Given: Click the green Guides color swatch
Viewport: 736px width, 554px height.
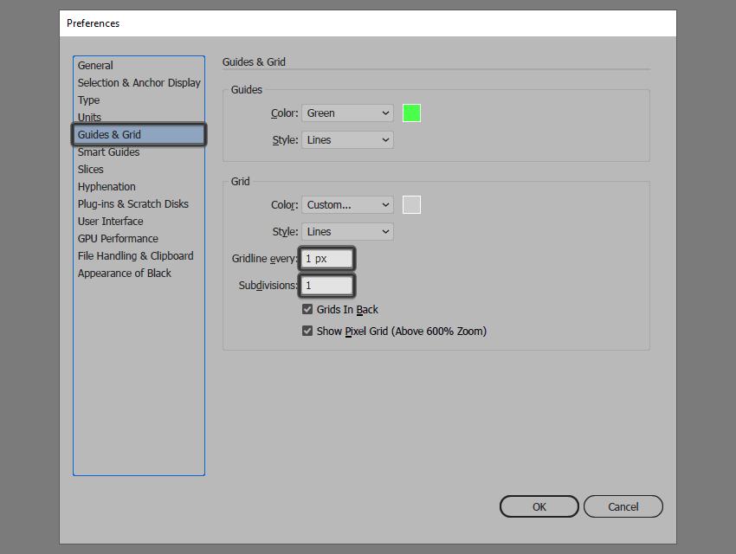Looking at the screenshot, I should [x=411, y=113].
